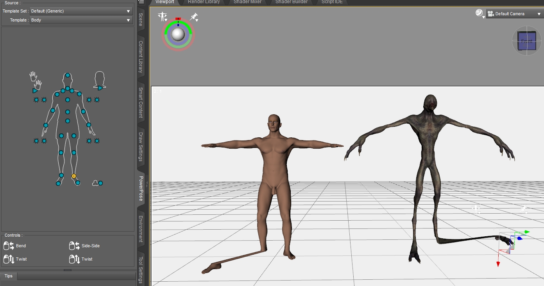544x286 pixels.
Task: Open the pane options menu icon
Action: click(x=141, y=2)
